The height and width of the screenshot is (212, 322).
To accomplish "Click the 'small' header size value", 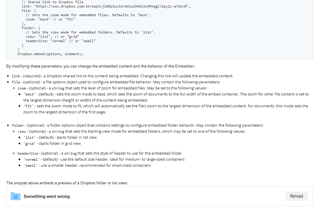I will pos(31,166).
